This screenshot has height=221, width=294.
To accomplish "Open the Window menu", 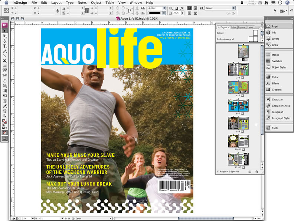I will coord(136,3).
